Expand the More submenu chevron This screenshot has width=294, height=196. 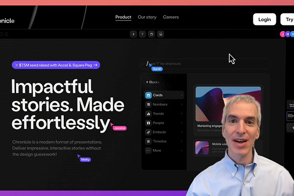181,150
